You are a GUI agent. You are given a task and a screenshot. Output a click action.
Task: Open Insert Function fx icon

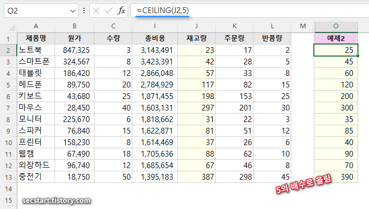pyautogui.click(x=121, y=10)
